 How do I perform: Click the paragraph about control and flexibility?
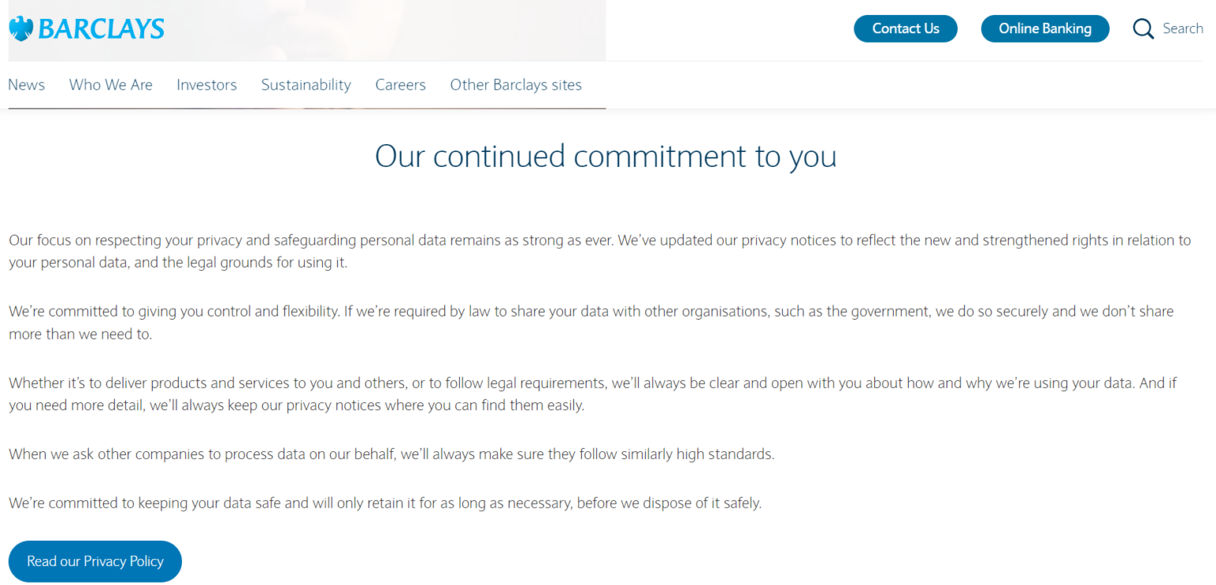[x=591, y=322]
